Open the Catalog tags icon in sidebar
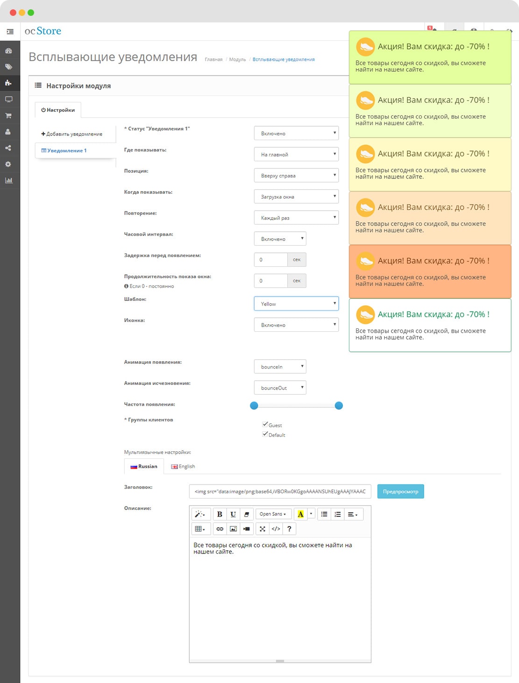 click(8, 67)
